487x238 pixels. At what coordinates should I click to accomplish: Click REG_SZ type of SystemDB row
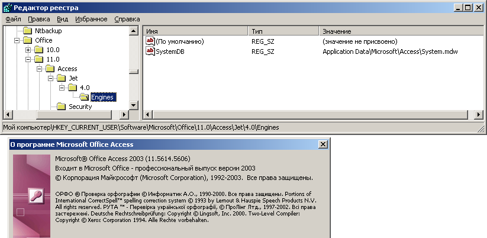coord(263,52)
